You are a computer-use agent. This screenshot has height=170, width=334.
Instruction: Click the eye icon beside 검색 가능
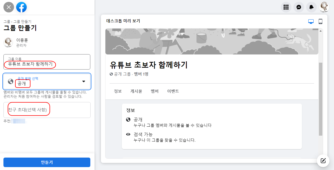pos(128,135)
